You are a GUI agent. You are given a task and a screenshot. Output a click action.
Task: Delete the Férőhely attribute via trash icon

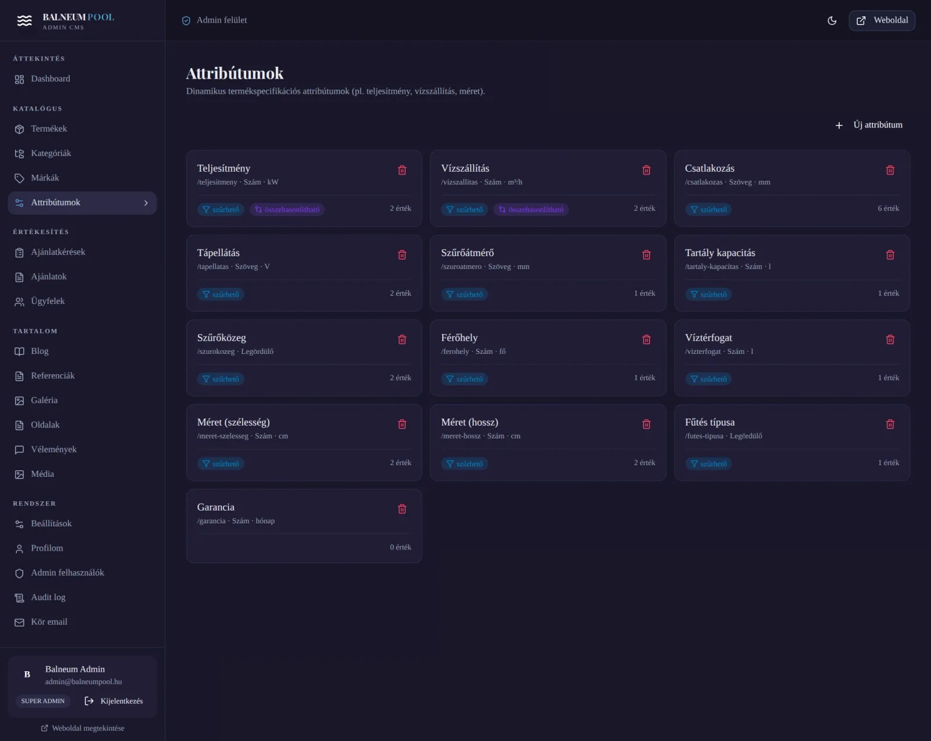pyautogui.click(x=646, y=339)
